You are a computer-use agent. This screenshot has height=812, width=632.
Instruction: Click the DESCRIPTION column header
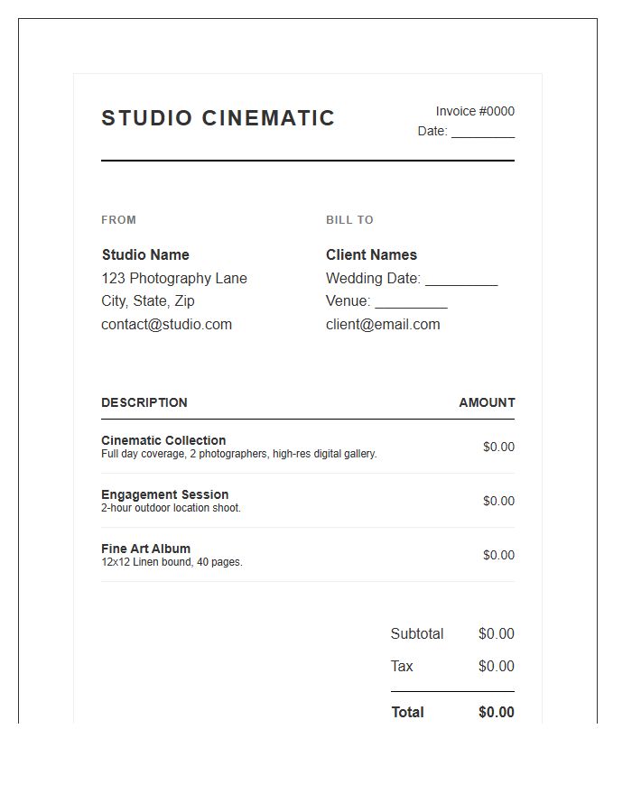144,403
